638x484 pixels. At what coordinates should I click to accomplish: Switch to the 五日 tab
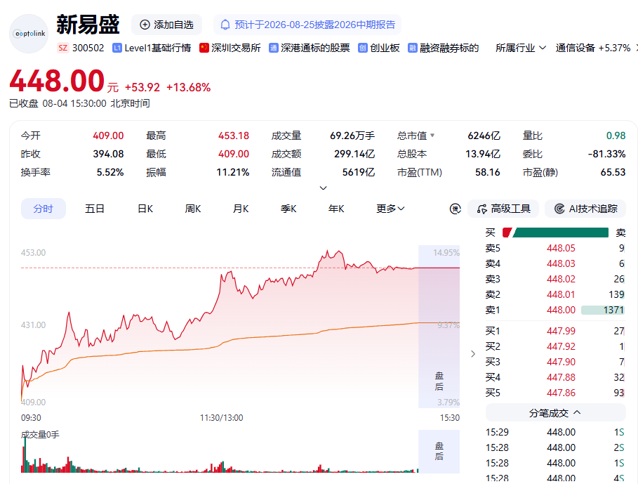(94, 209)
